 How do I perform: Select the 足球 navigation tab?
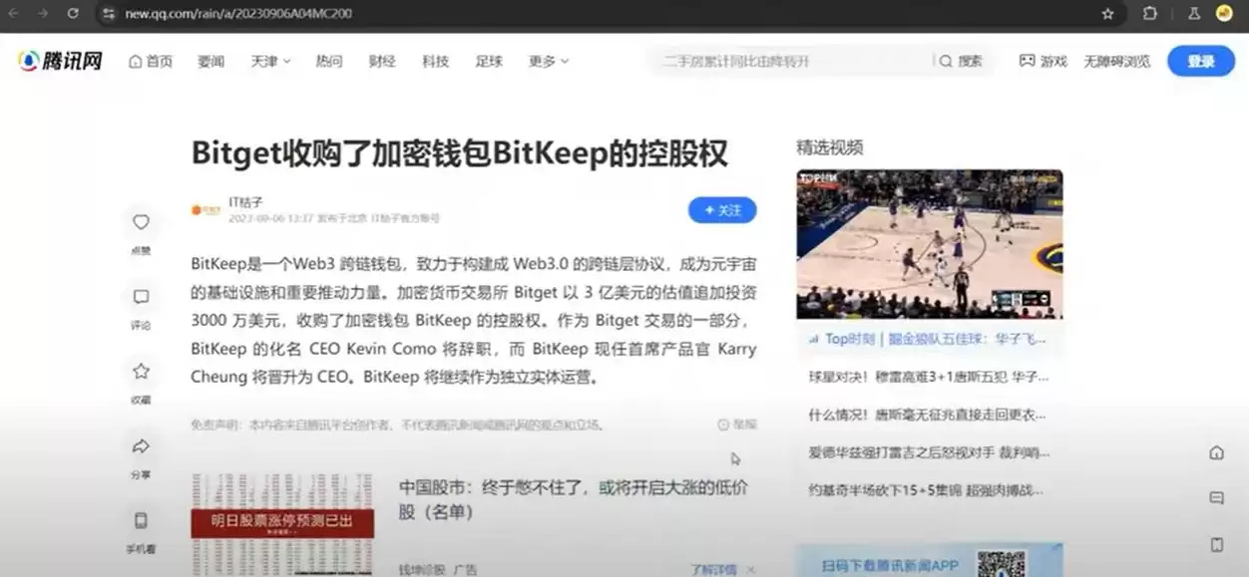(488, 61)
